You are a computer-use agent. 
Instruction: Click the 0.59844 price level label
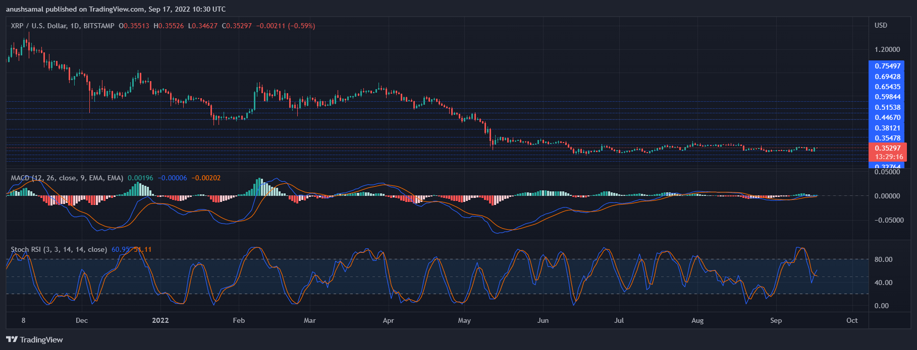tap(887, 97)
